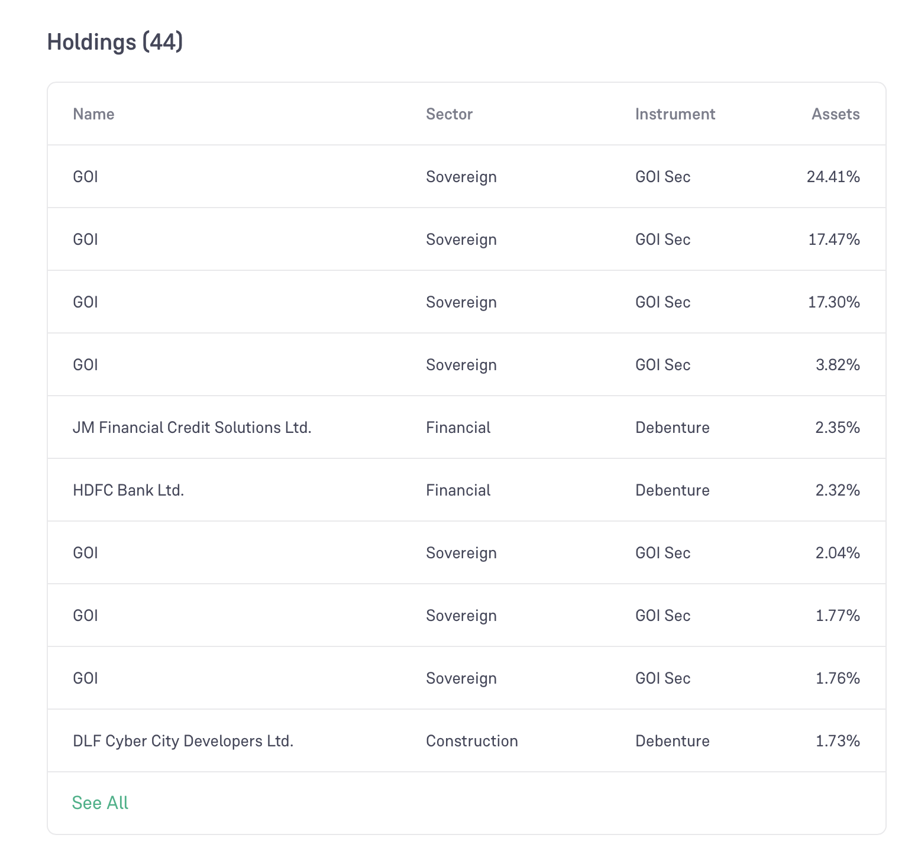This screenshot has width=918, height=854.
Task: Click GOI Sec instrument in the 1.77% row
Action: coord(662,616)
